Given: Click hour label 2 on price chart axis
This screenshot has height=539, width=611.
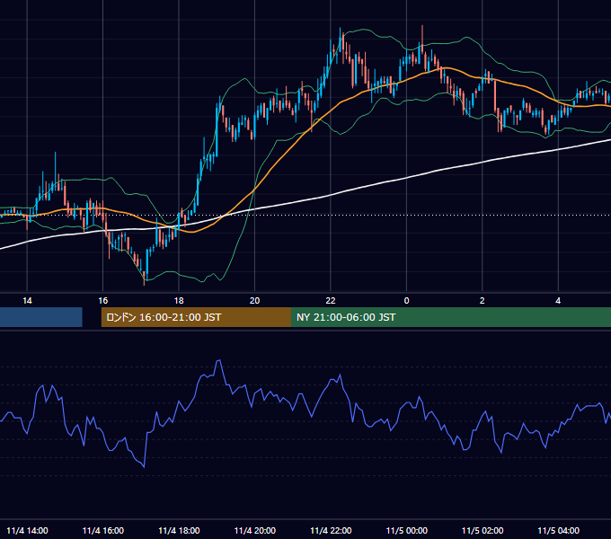Looking at the screenshot, I should click(x=483, y=301).
